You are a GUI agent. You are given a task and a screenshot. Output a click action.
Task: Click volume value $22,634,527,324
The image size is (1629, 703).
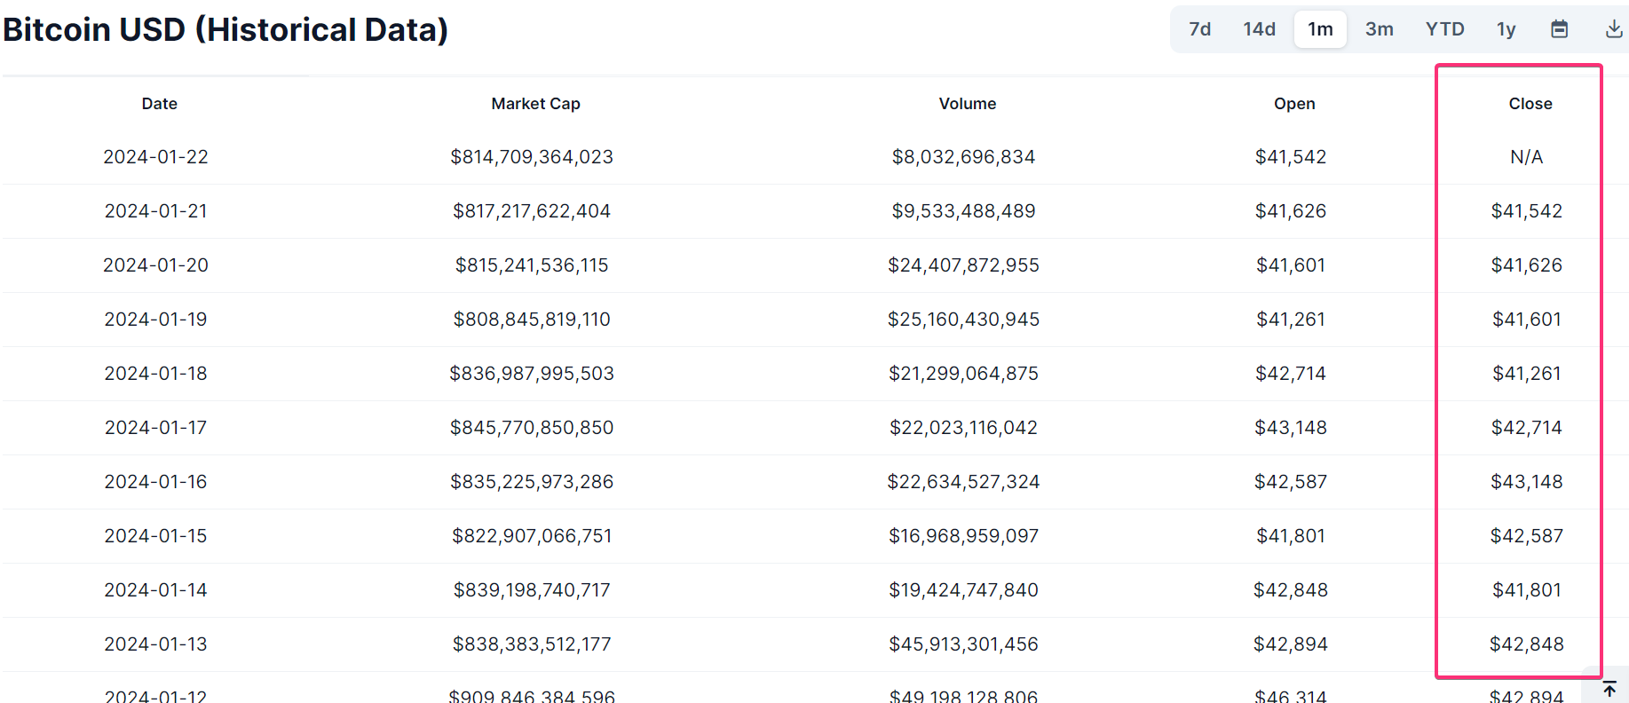pos(964,482)
